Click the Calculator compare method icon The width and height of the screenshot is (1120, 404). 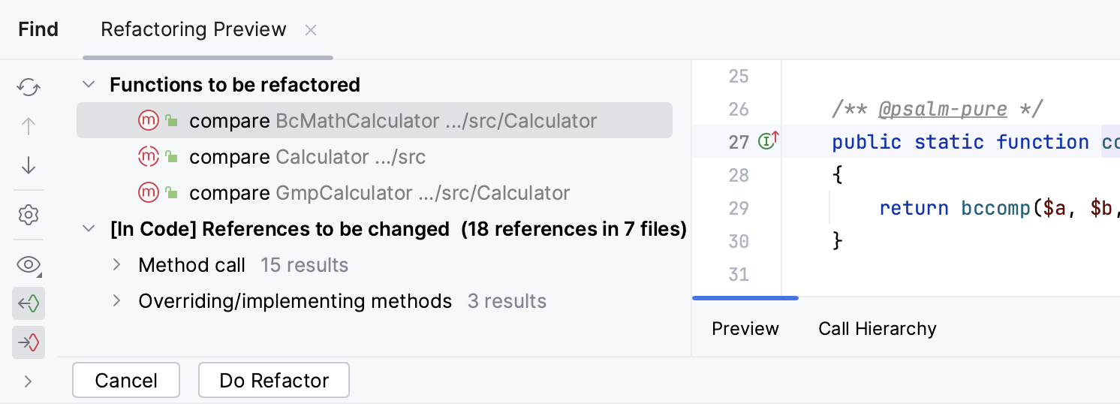click(149, 157)
